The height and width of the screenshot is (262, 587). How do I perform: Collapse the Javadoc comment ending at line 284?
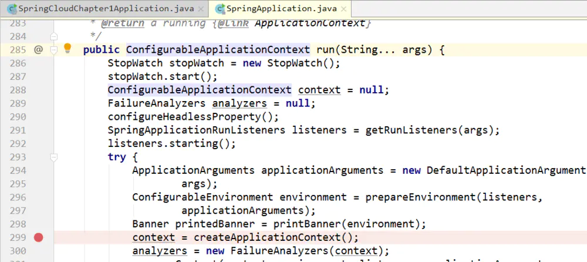pyautogui.click(x=54, y=36)
